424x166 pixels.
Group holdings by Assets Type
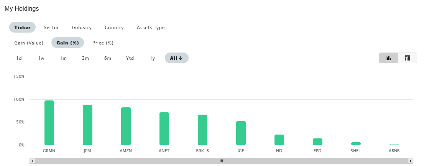pos(151,28)
